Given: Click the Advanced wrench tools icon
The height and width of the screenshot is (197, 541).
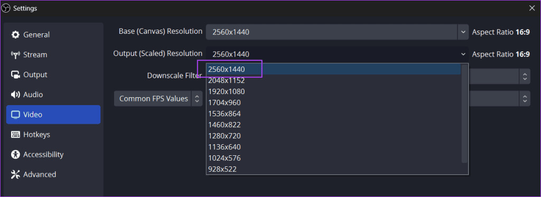Looking at the screenshot, I should point(15,174).
